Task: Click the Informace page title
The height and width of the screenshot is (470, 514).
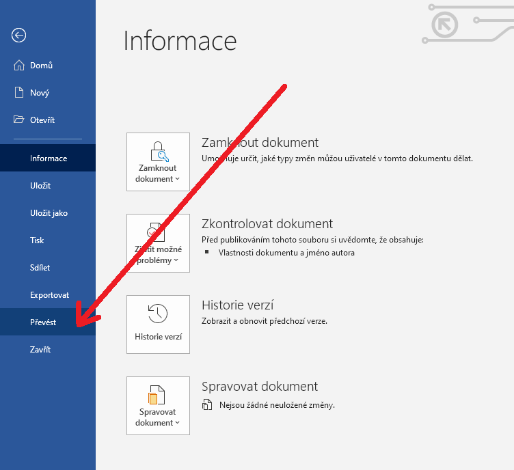Action: [x=180, y=41]
